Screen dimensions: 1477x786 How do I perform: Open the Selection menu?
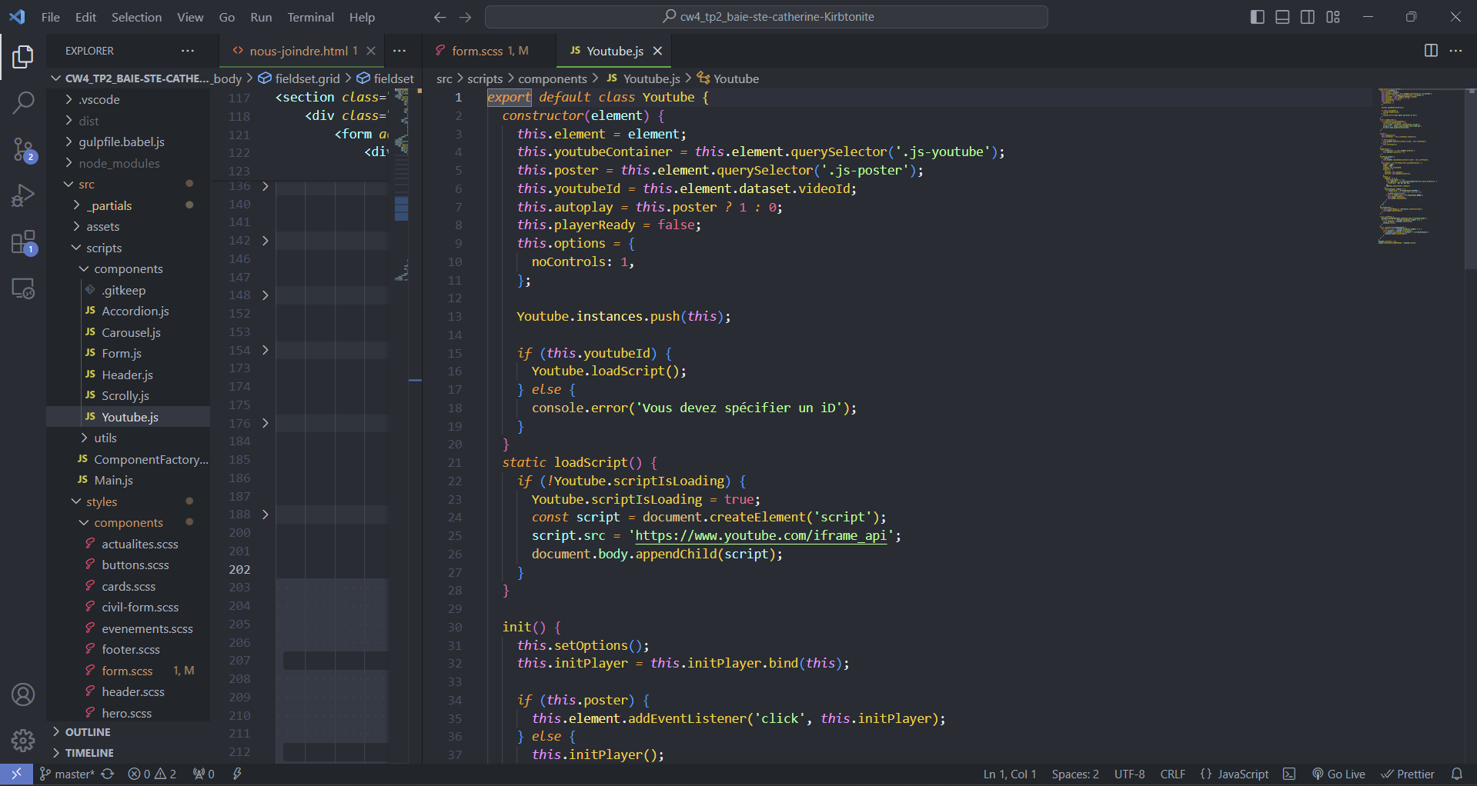point(136,17)
